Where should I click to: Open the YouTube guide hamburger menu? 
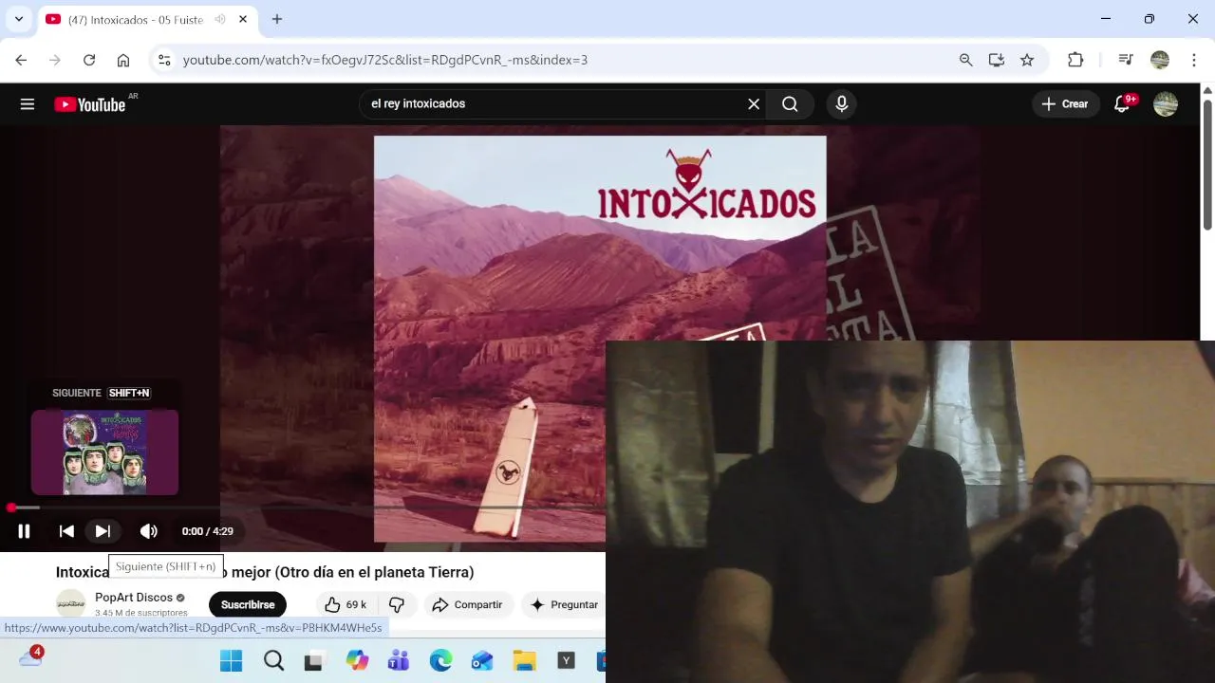pos(28,104)
